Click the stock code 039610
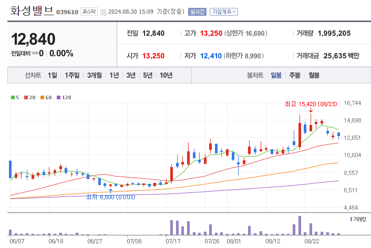This screenshot has height=248, width=371. [67, 12]
